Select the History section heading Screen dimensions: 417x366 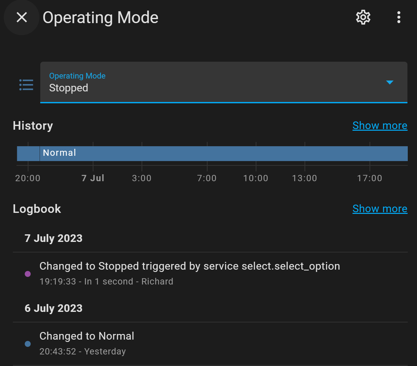[x=33, y=126]
